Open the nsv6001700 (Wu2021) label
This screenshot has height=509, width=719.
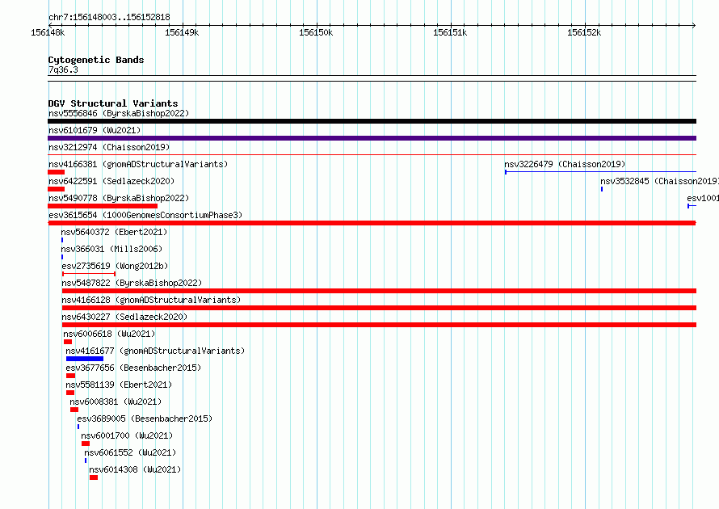(x=127, y=435)
